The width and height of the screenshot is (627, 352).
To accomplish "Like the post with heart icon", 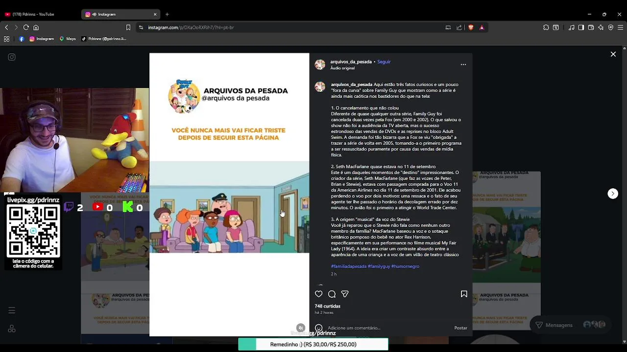I will [319, 294].
